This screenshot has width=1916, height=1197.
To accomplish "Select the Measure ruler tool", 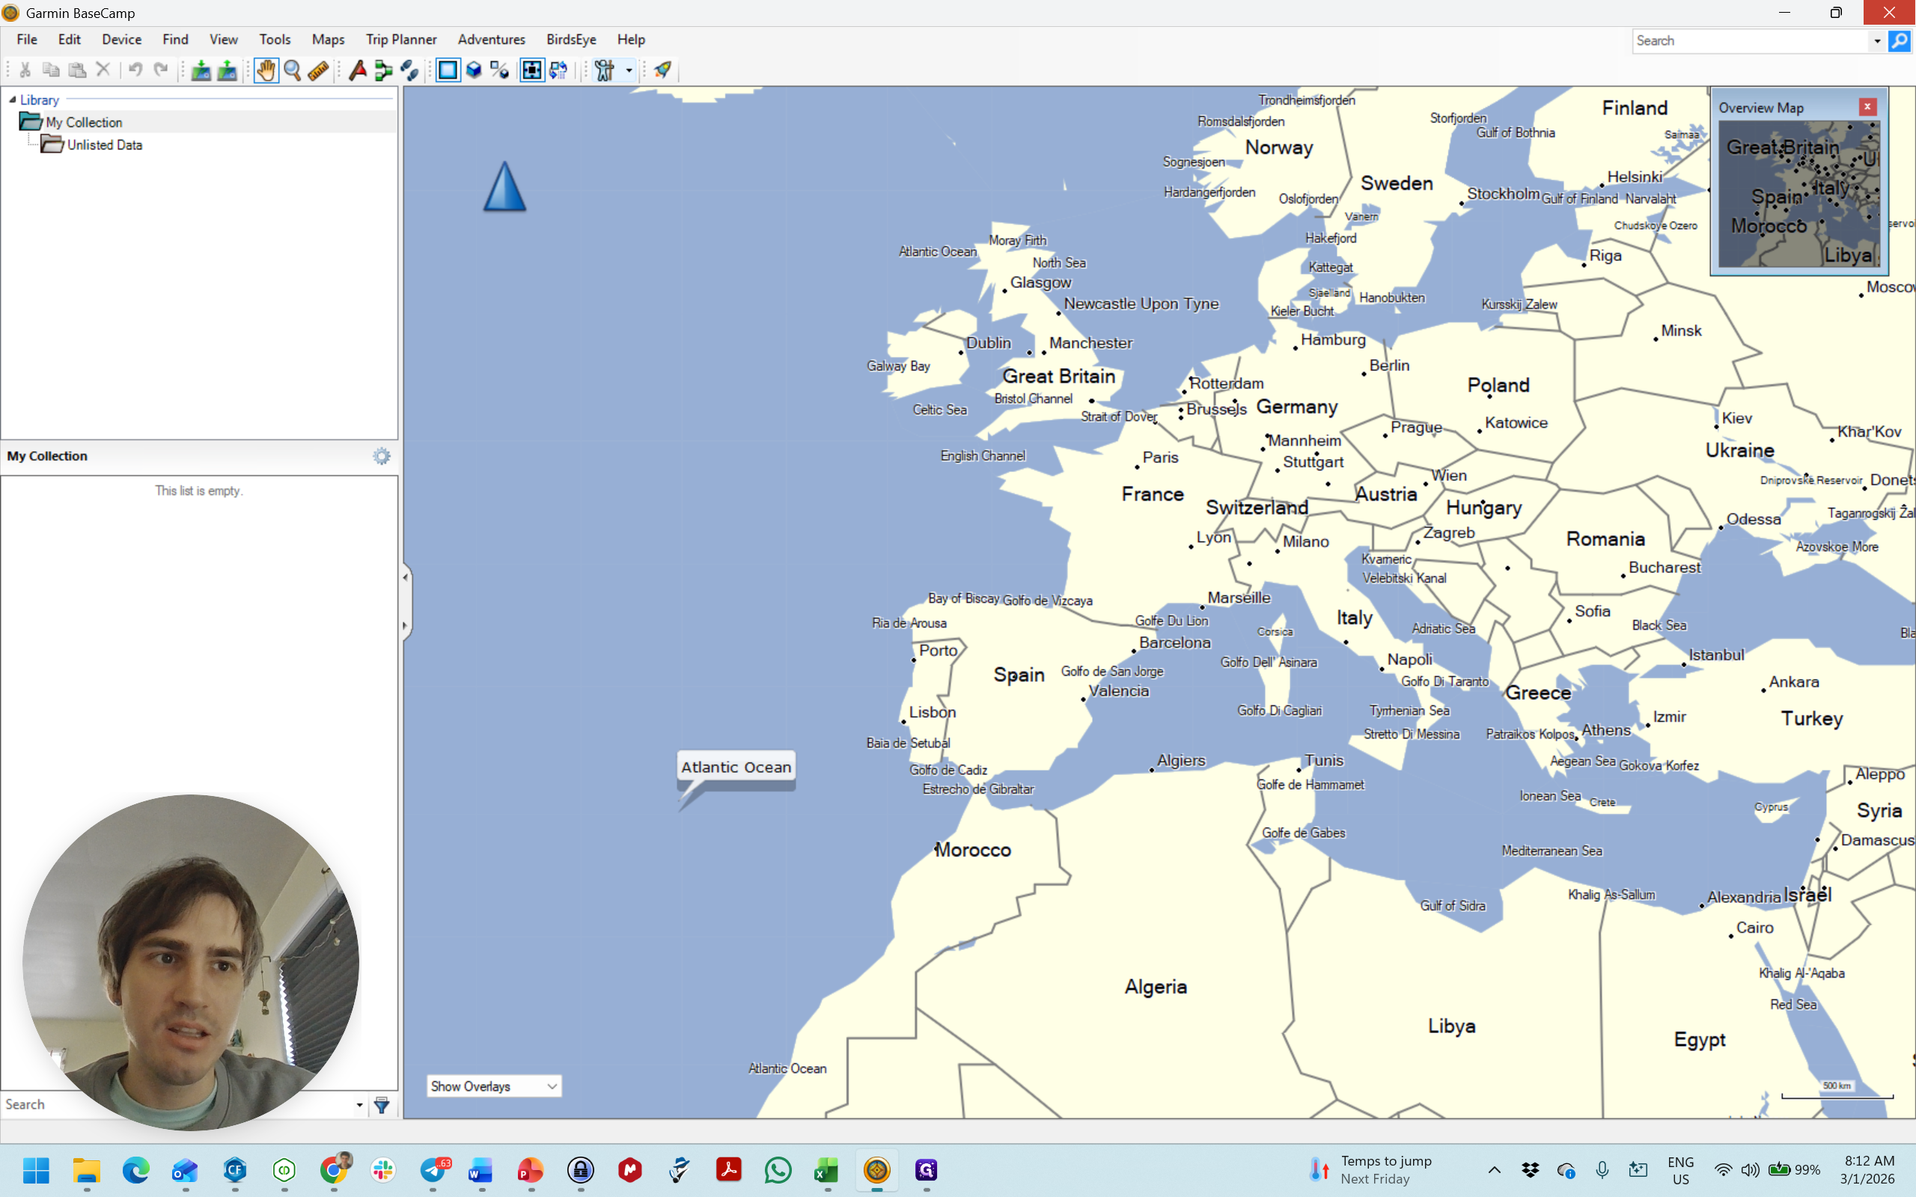I will 318,70.
